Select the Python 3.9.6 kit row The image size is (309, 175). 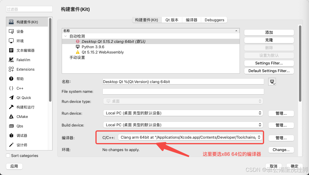click(151, 47)
